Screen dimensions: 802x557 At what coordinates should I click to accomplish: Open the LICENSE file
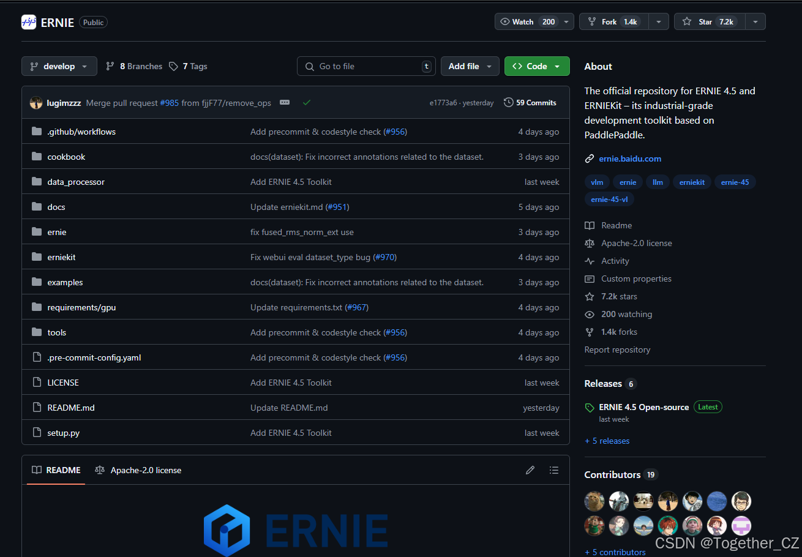coord(63,383)
